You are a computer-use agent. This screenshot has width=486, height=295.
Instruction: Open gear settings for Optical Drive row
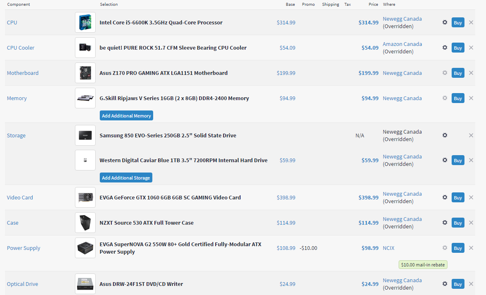click(x=445, y=283)
